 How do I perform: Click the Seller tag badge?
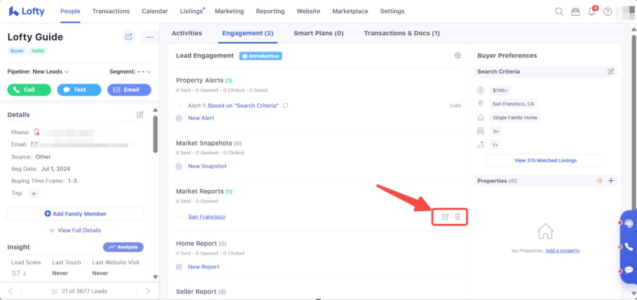pyautogui.click(x=38, y=51)
